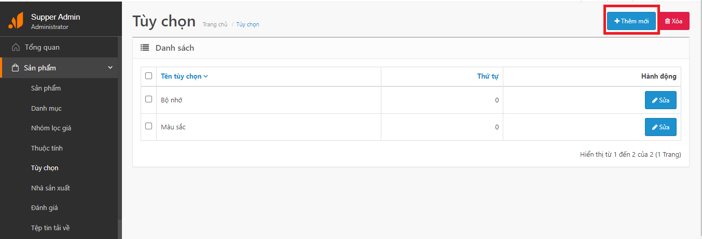Click the orange logo icon in sidebar header
Image resolution: width=702 pixels, height=239 pixels.
pos(16,21)
